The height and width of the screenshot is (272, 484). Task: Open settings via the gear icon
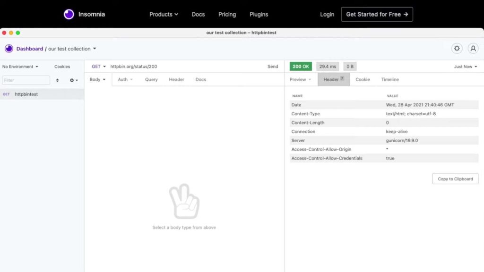coord(457,49)
